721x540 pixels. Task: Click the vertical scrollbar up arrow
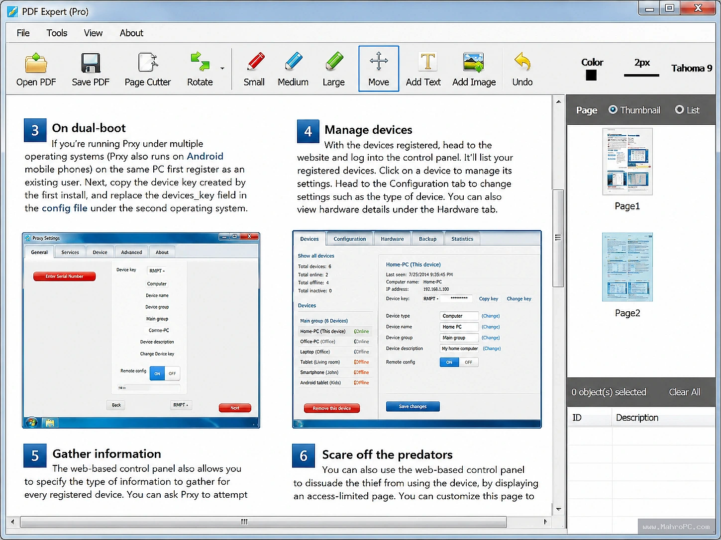click(x=558, y=102)
